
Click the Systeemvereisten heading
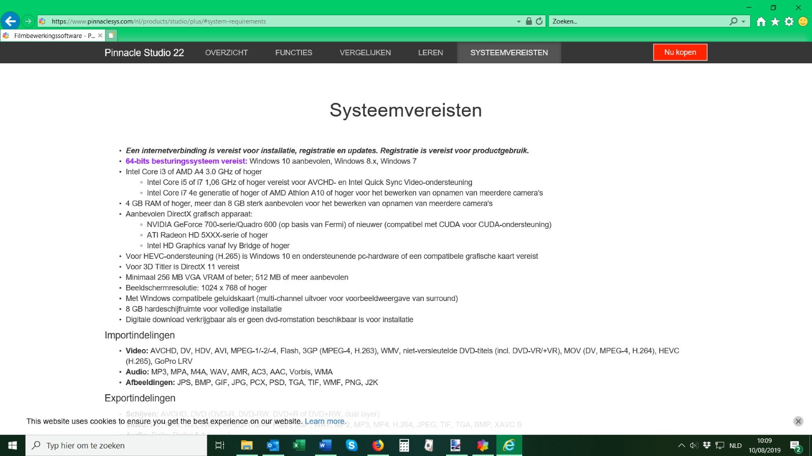[405, 110]
